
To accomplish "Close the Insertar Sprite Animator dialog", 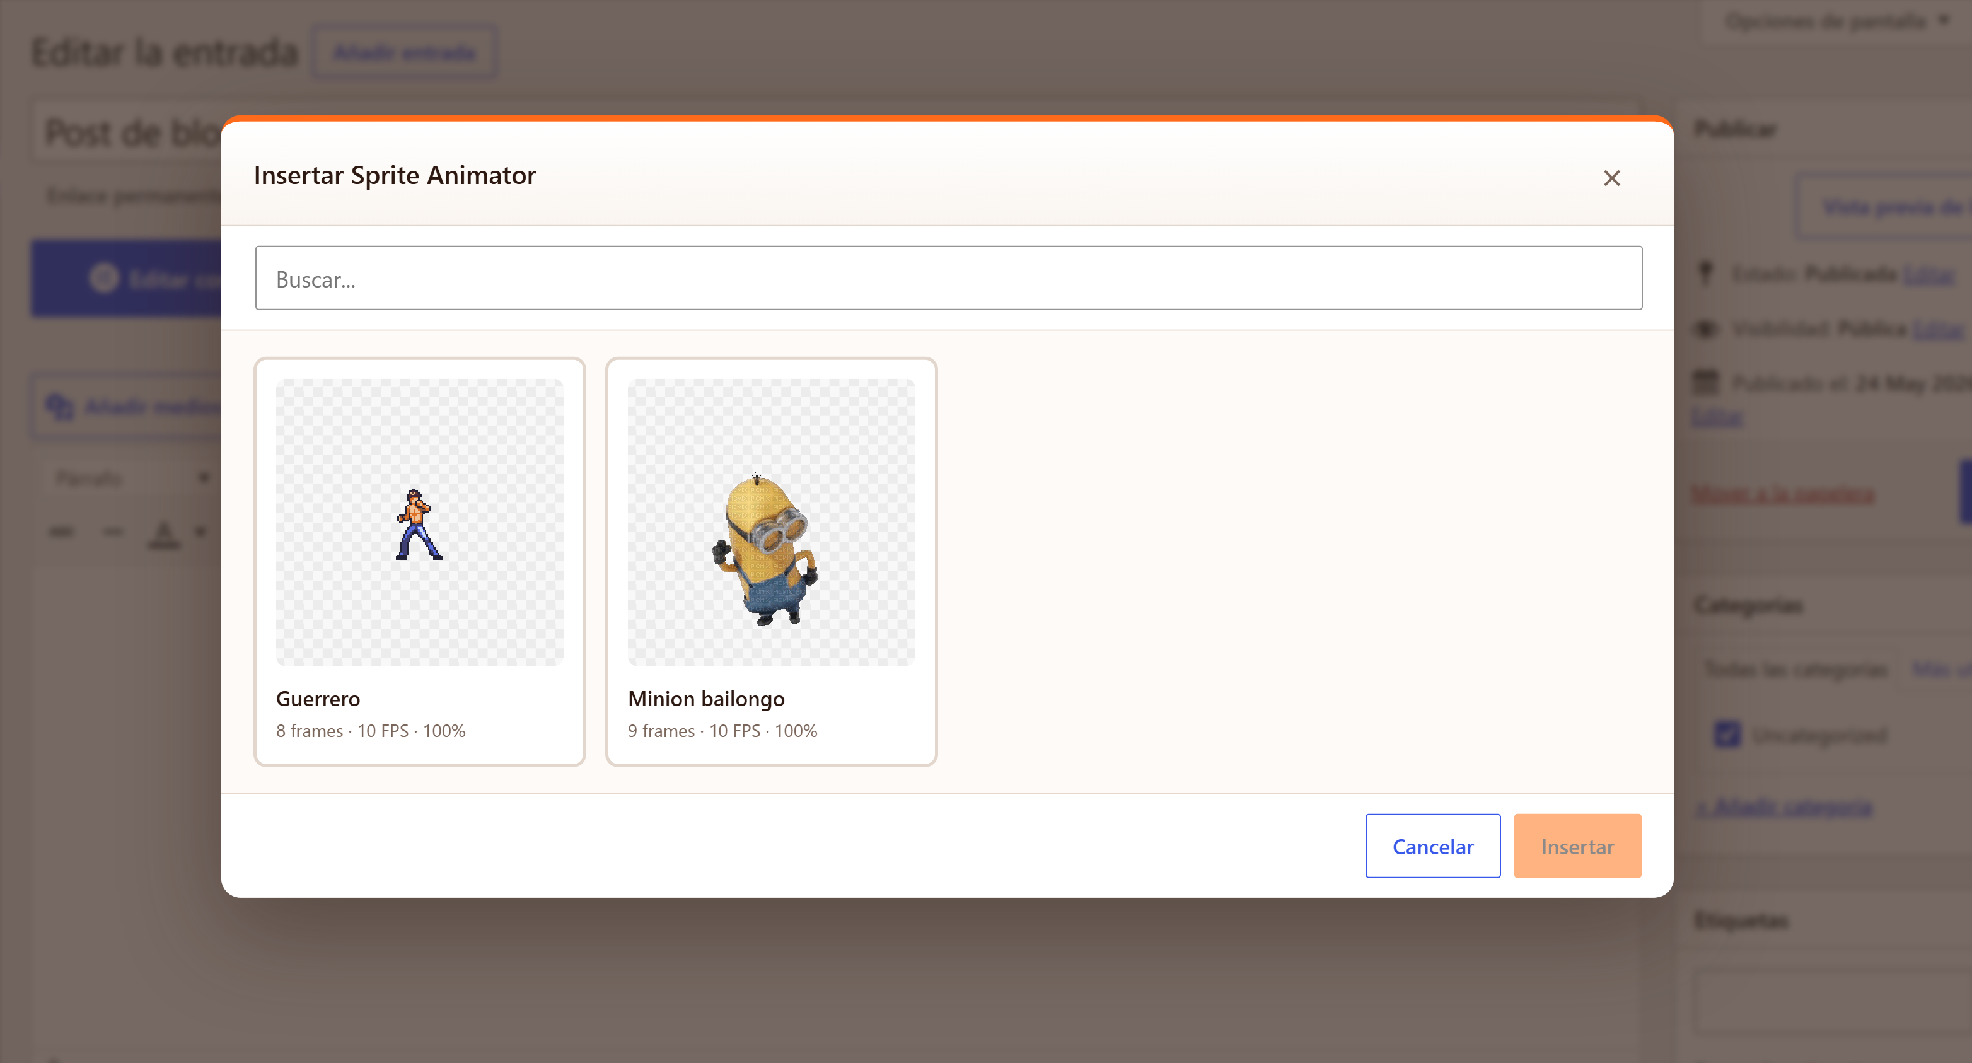I will click(x=1611, y=178).
